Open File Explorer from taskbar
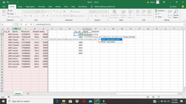Viewport: 186px width, 104px height. [64, 101]
